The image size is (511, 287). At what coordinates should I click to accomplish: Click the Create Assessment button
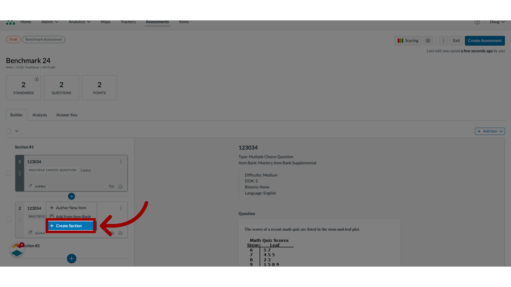tap(485, 40)
